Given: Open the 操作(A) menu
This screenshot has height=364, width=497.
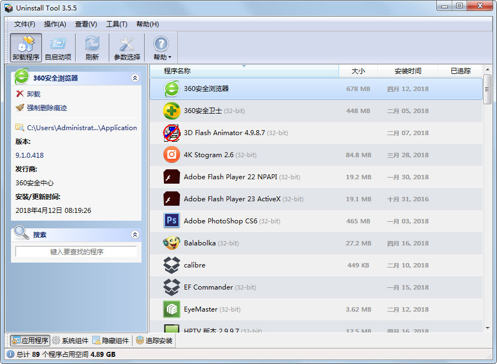Looking at the screenshot, I should point(55,24).
